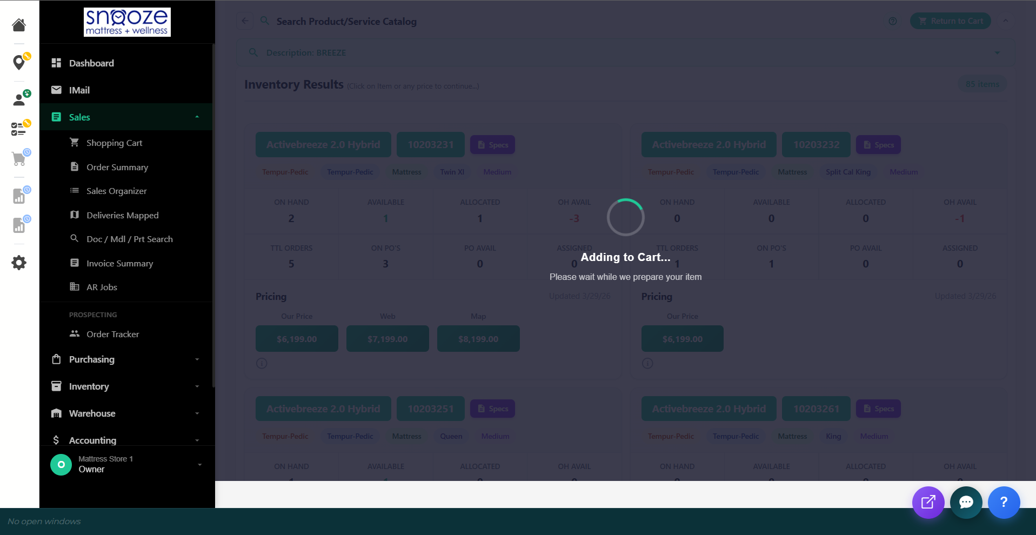Open the first report chart icon

coord(20,195)
